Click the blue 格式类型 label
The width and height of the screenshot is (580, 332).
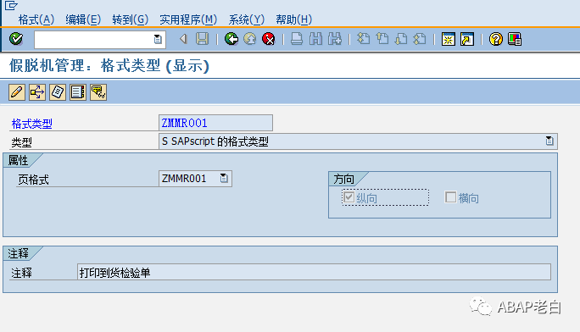[x=32, y=124]
